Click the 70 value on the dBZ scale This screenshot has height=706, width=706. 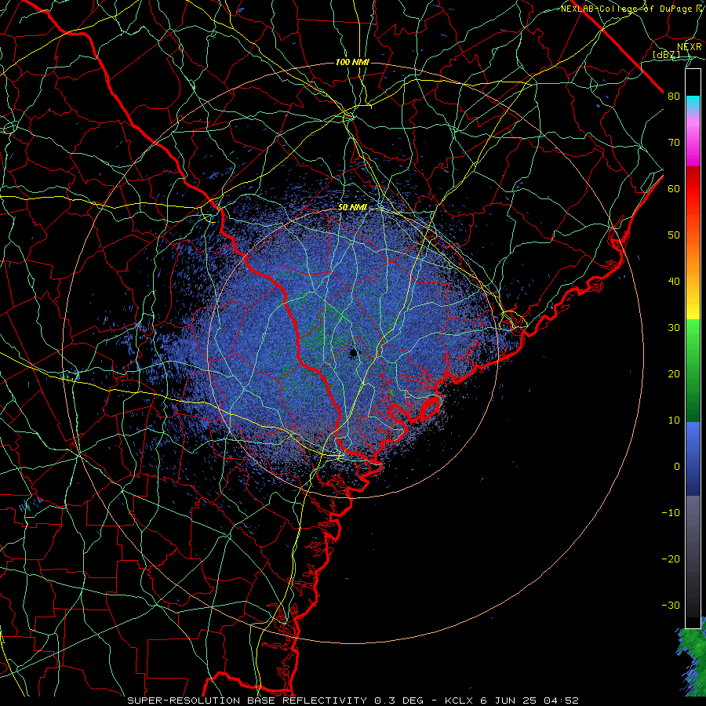pyautogui.click(x=674, y=142)
